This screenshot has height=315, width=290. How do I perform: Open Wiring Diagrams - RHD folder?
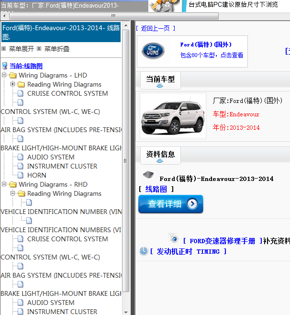point(53,184)
